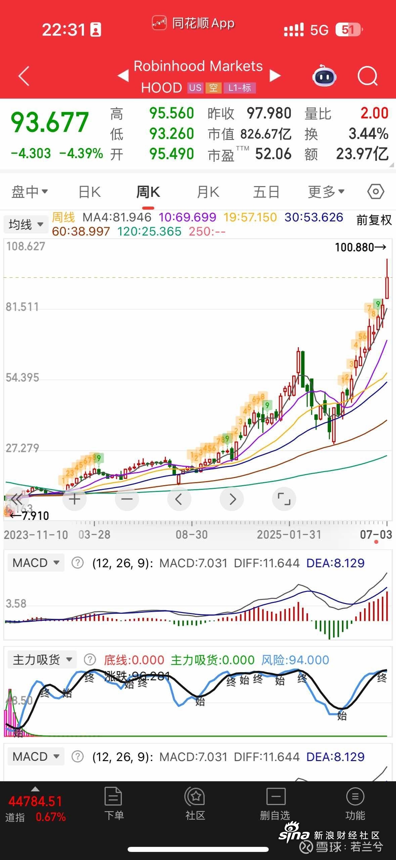This screenshot has width=396, height=860.
Task: Tap the DEA:8.129 value in first MACD
Action: [335, 563]
